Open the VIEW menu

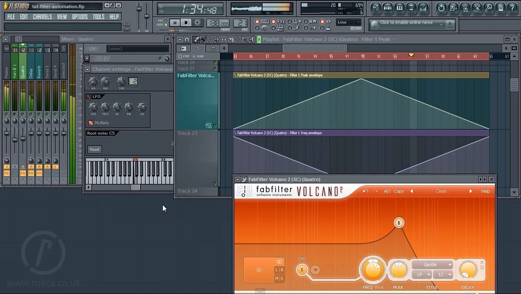point(62,17)
